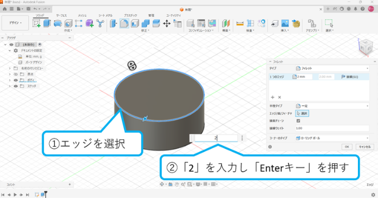Select the Split Body tool
Screen dimensions: 378x198
(156, 23)
